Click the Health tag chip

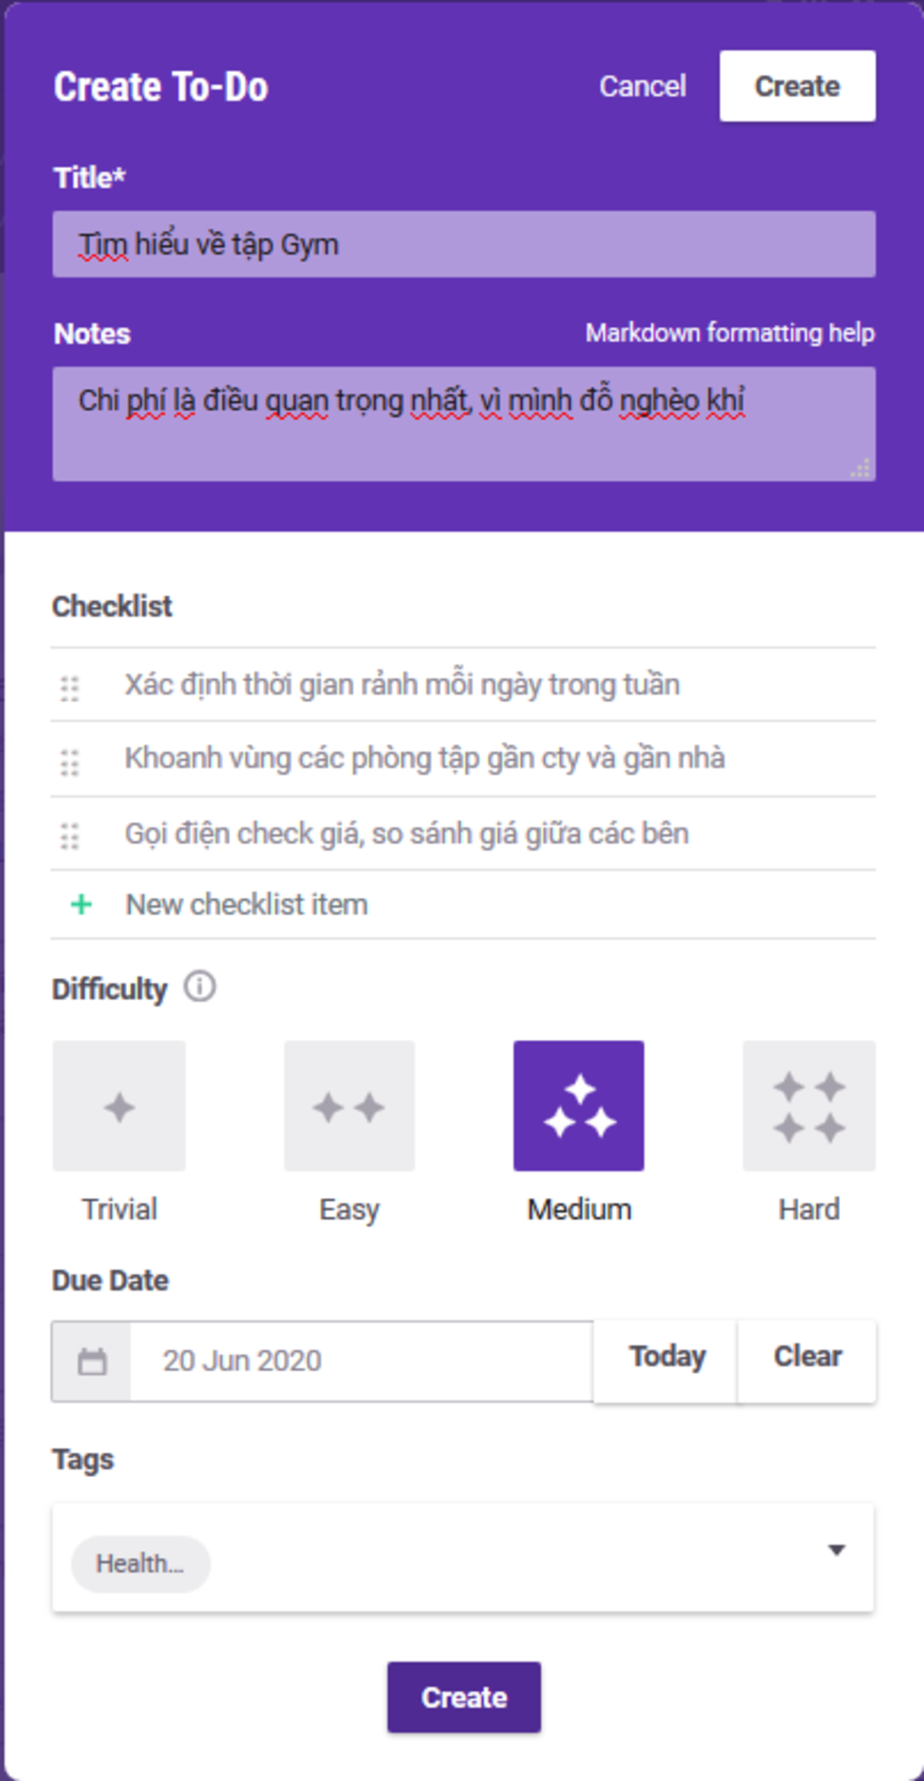coord(141,1564)
